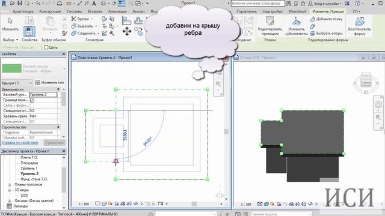Click the Open folder icon in quick access toolbar

(x=12, y=3)
